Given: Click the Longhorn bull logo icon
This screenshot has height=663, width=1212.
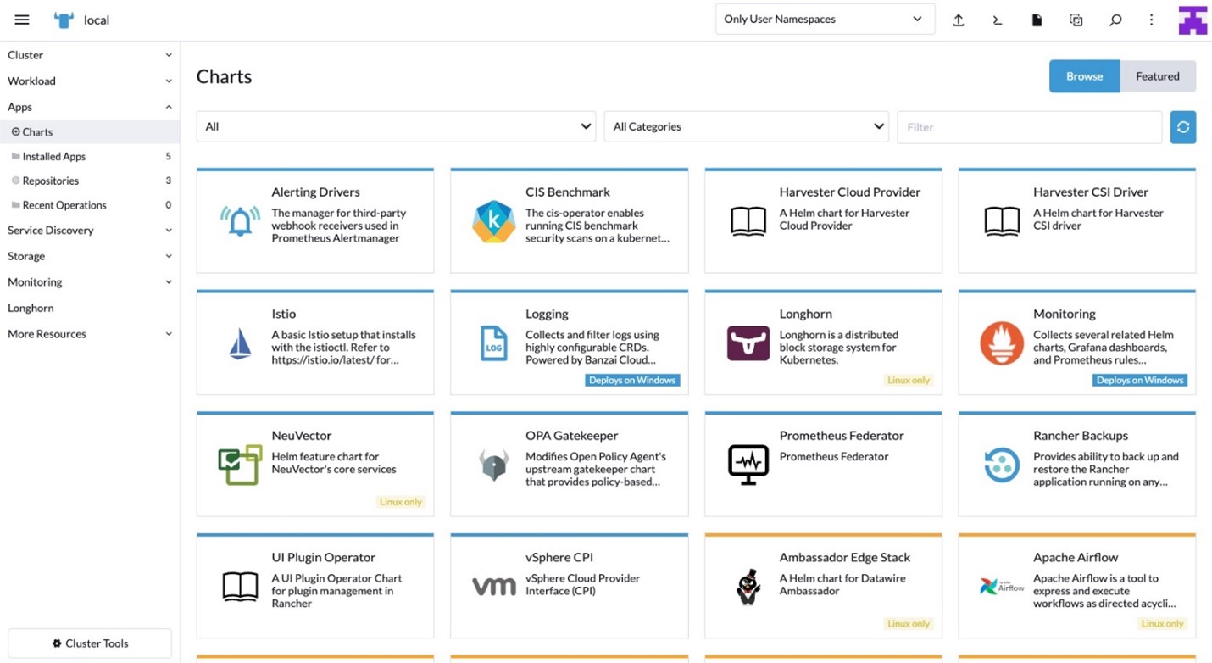Looking at the screenshot, I should [748, 343].
